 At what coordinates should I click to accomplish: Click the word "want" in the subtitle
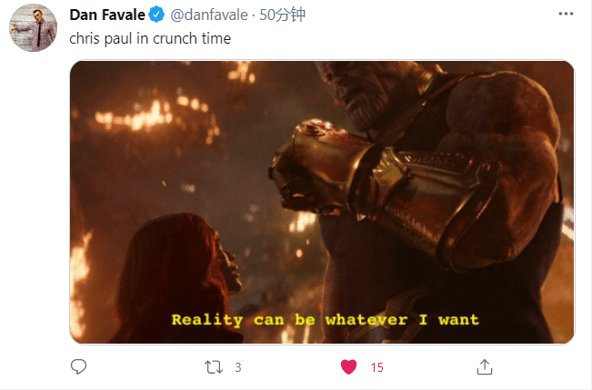pos(458,320)
